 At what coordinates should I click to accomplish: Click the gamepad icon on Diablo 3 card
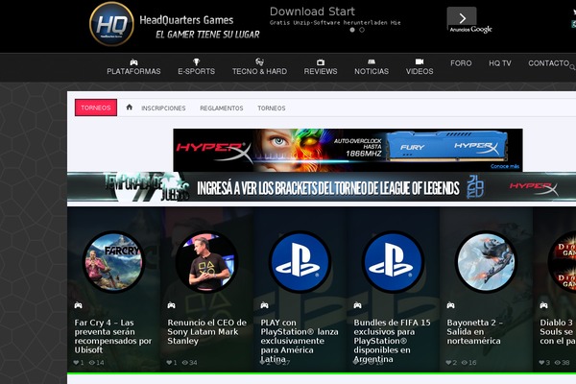[x=543, y=305]
